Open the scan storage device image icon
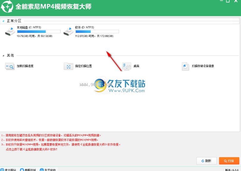The height and width of the screenshot is (171, 241). [185, 66]
